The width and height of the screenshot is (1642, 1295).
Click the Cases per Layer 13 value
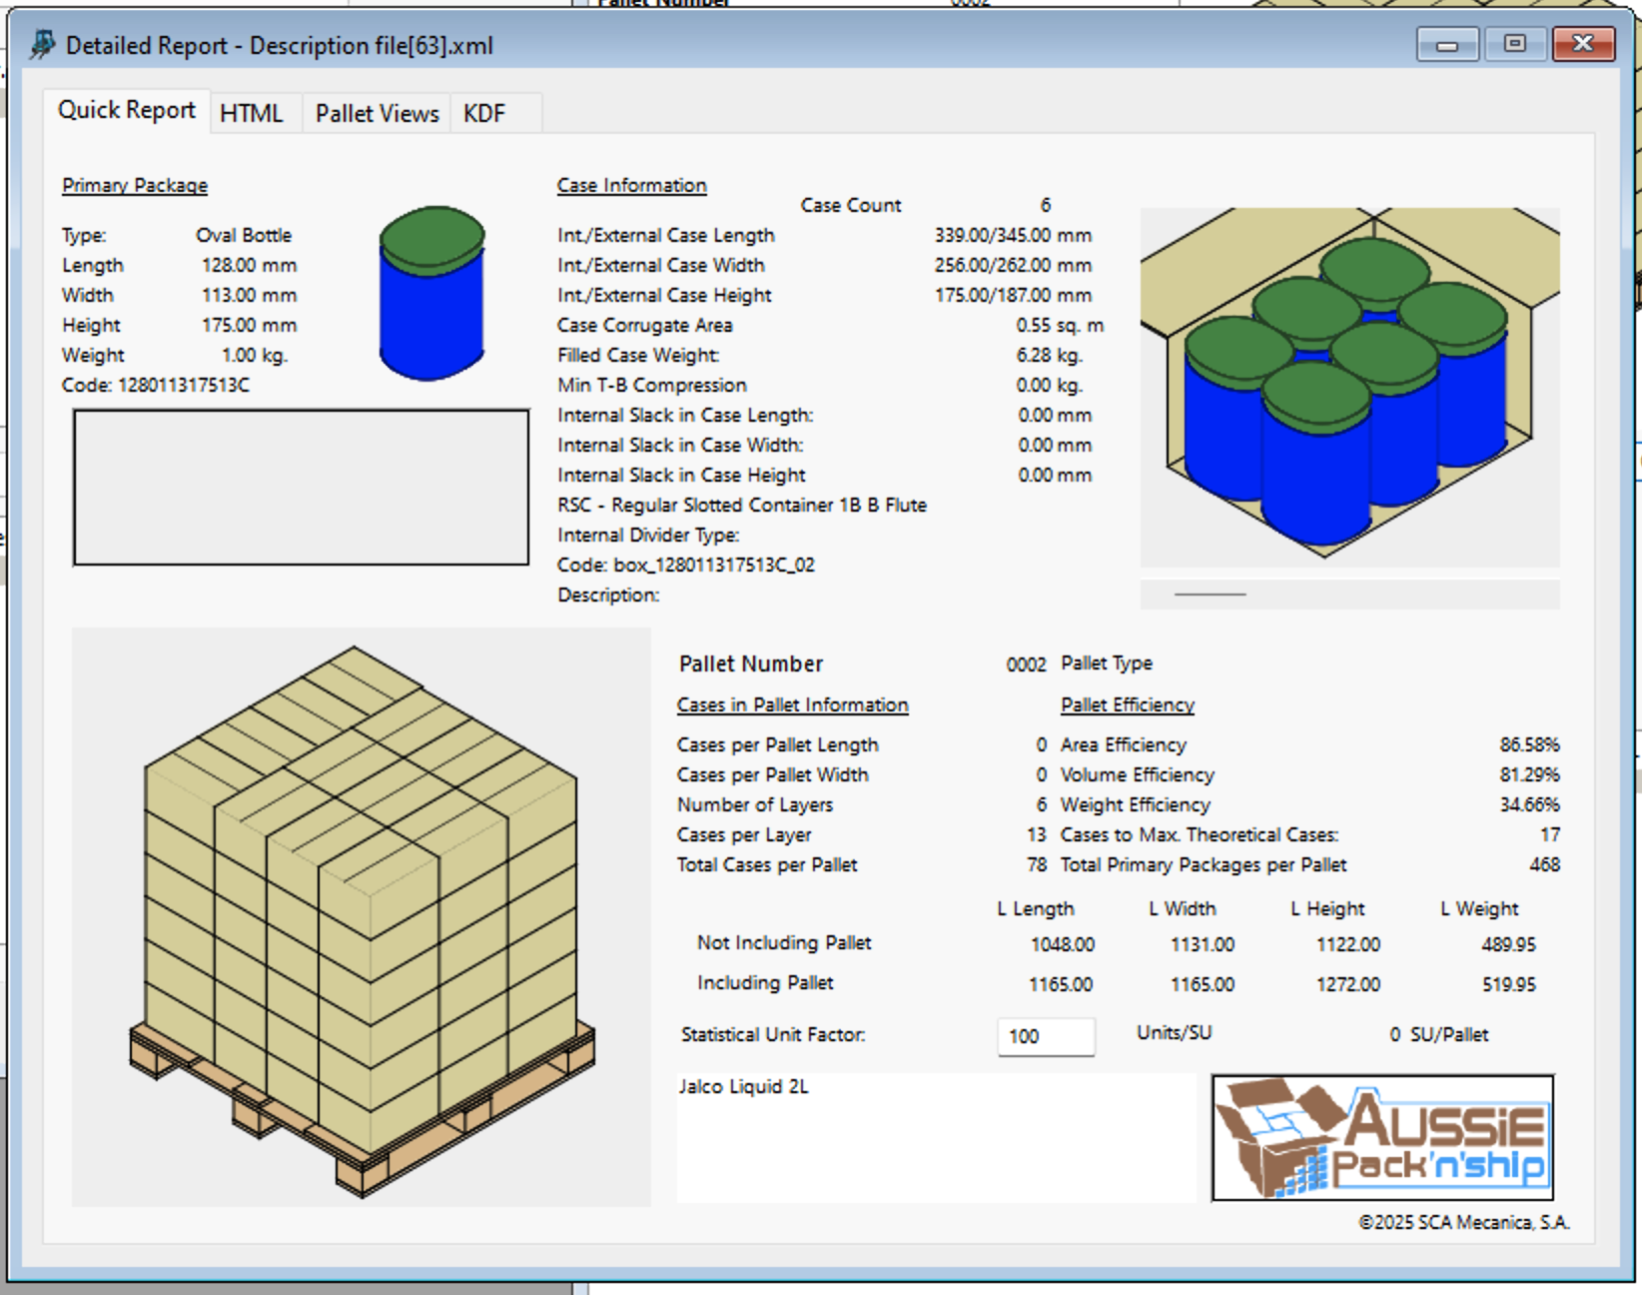[x=1037, y=834]
